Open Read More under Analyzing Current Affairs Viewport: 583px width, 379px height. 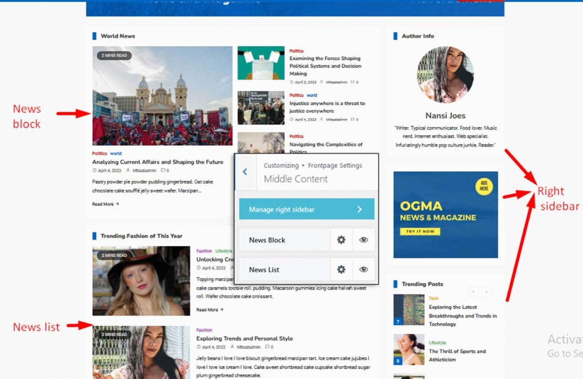click(105, 204)
